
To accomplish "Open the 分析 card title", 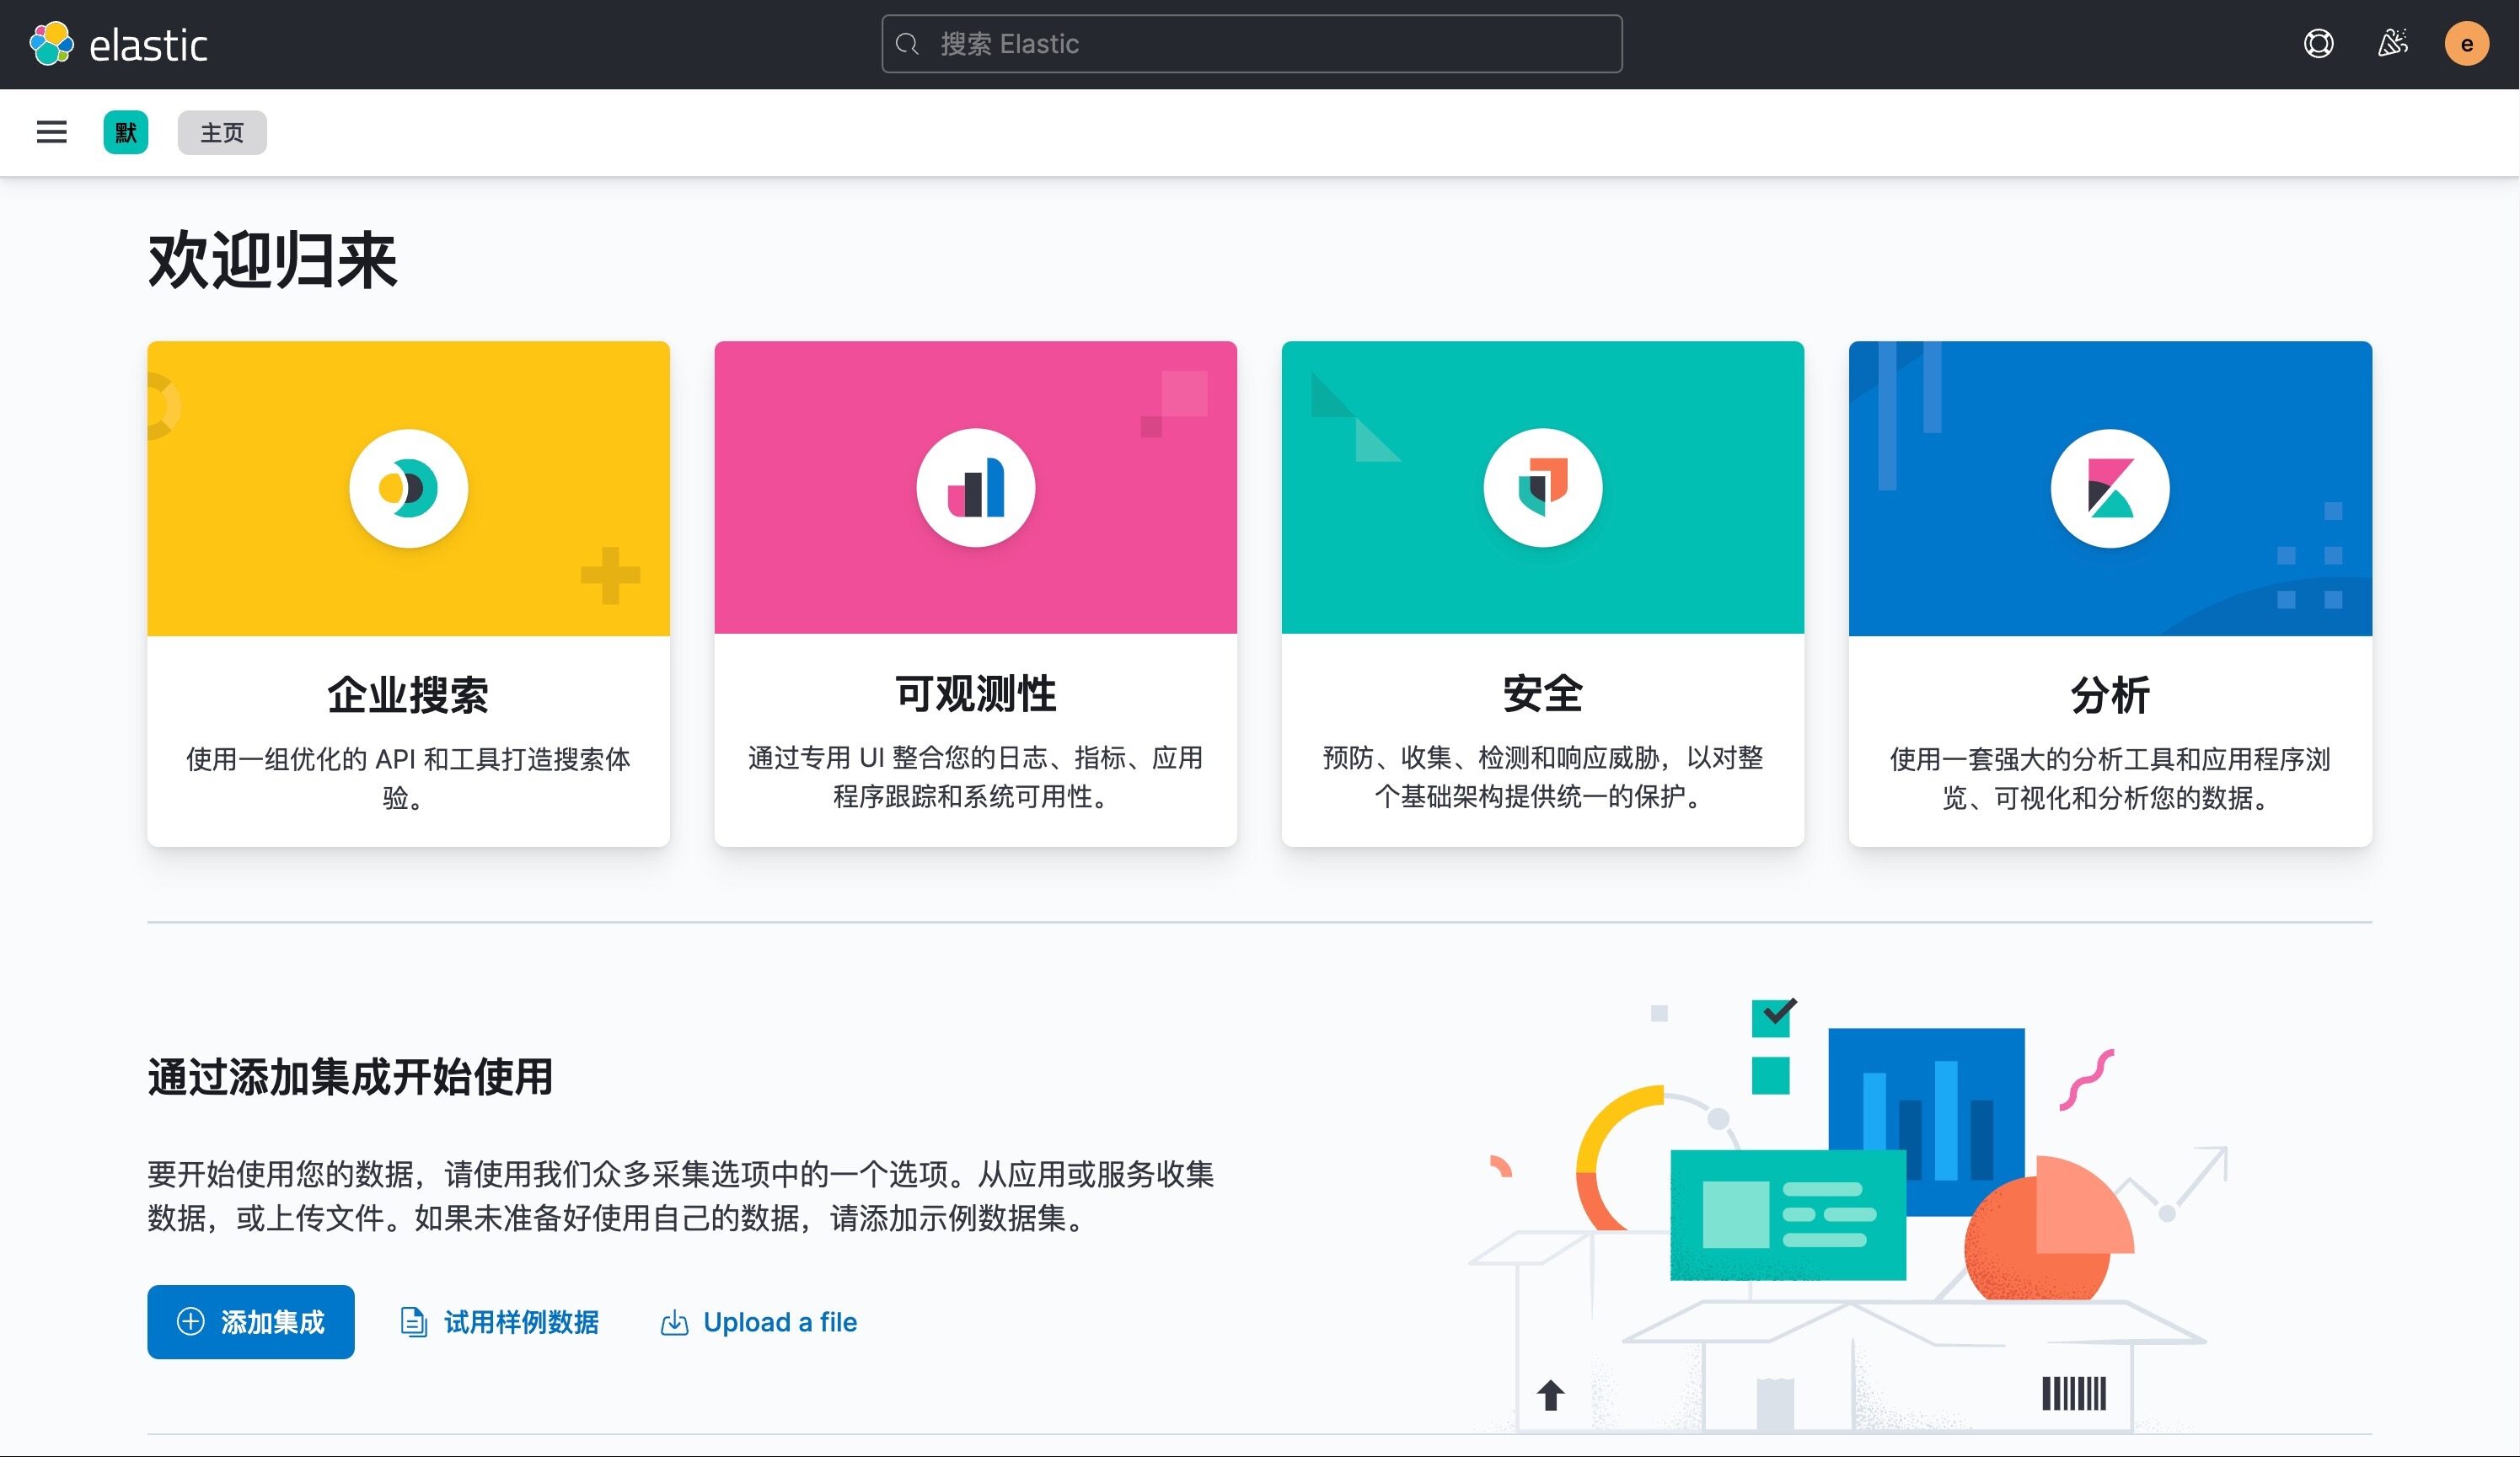I will pyautogui.click(x=2109, y=695).
